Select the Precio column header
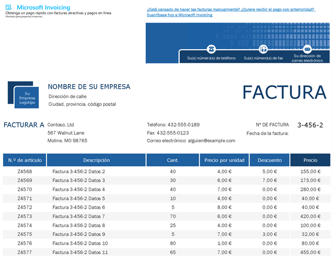The height and width of the screenshot is (256, 333). [x=310, y=160]
